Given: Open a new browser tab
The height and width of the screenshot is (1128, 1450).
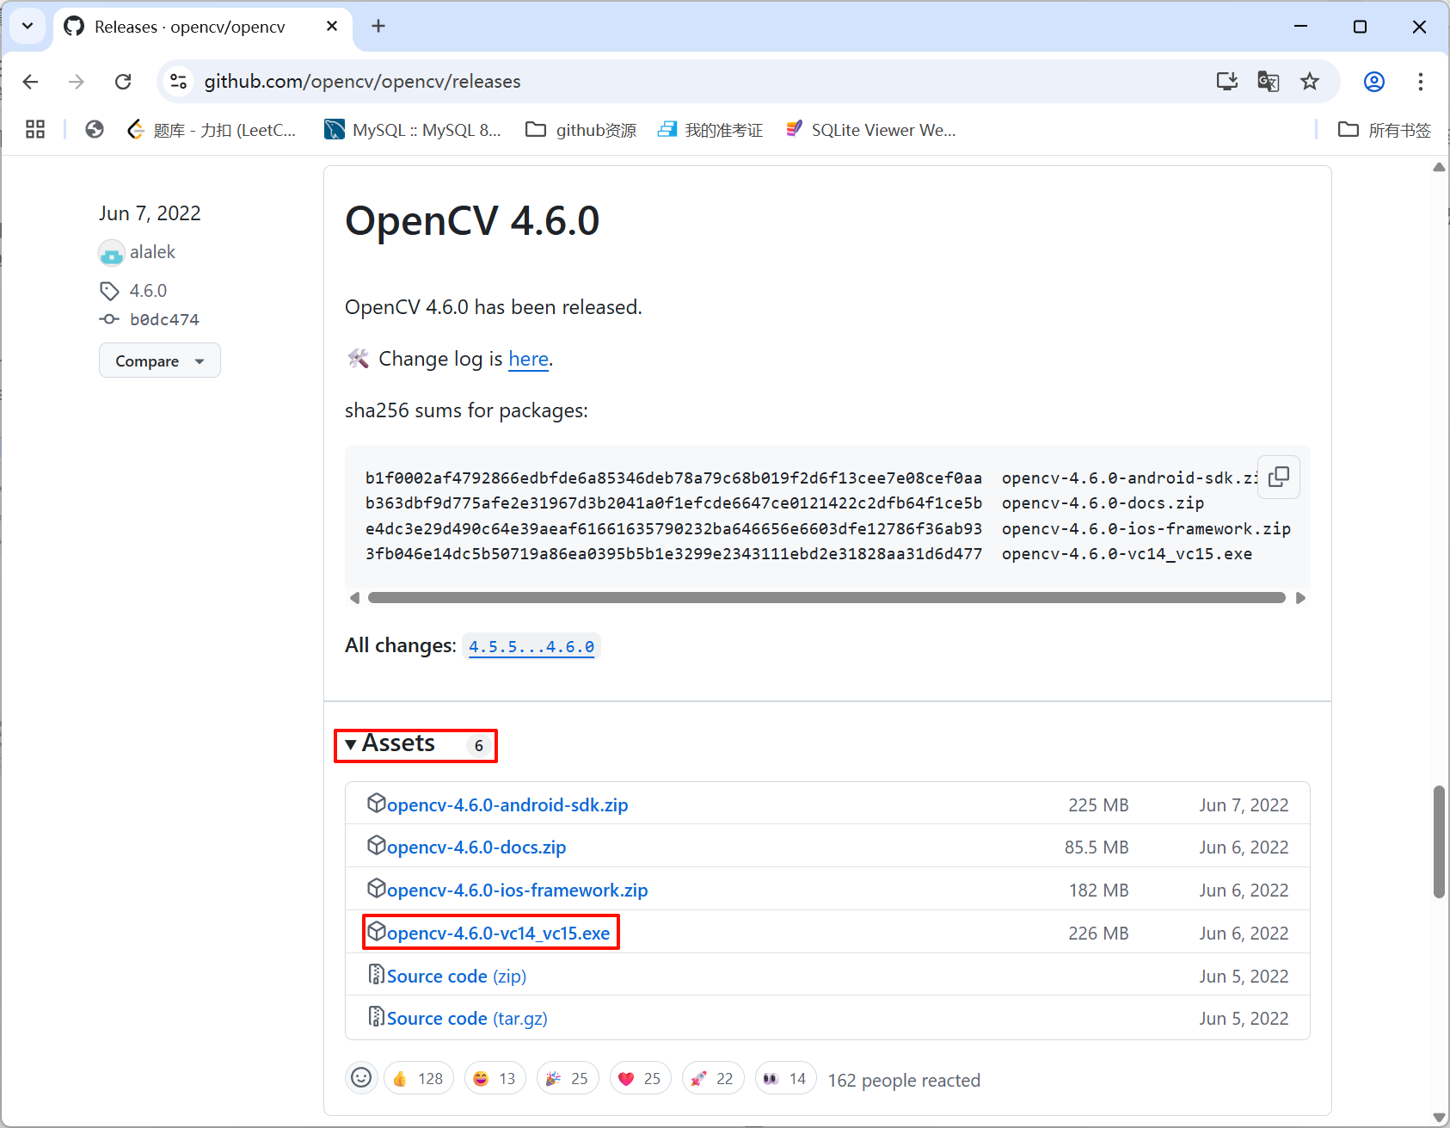Looking at the screenshot, I should 378,27.
